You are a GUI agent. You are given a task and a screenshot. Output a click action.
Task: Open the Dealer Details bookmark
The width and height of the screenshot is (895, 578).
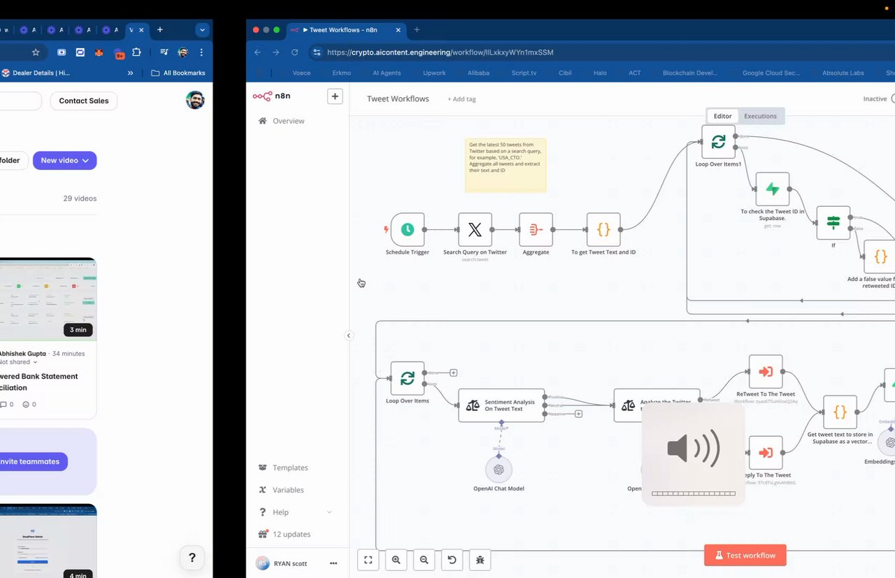[x=36, y=73]
